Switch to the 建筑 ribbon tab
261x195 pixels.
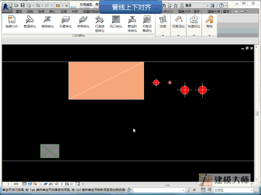pos(19,11)
